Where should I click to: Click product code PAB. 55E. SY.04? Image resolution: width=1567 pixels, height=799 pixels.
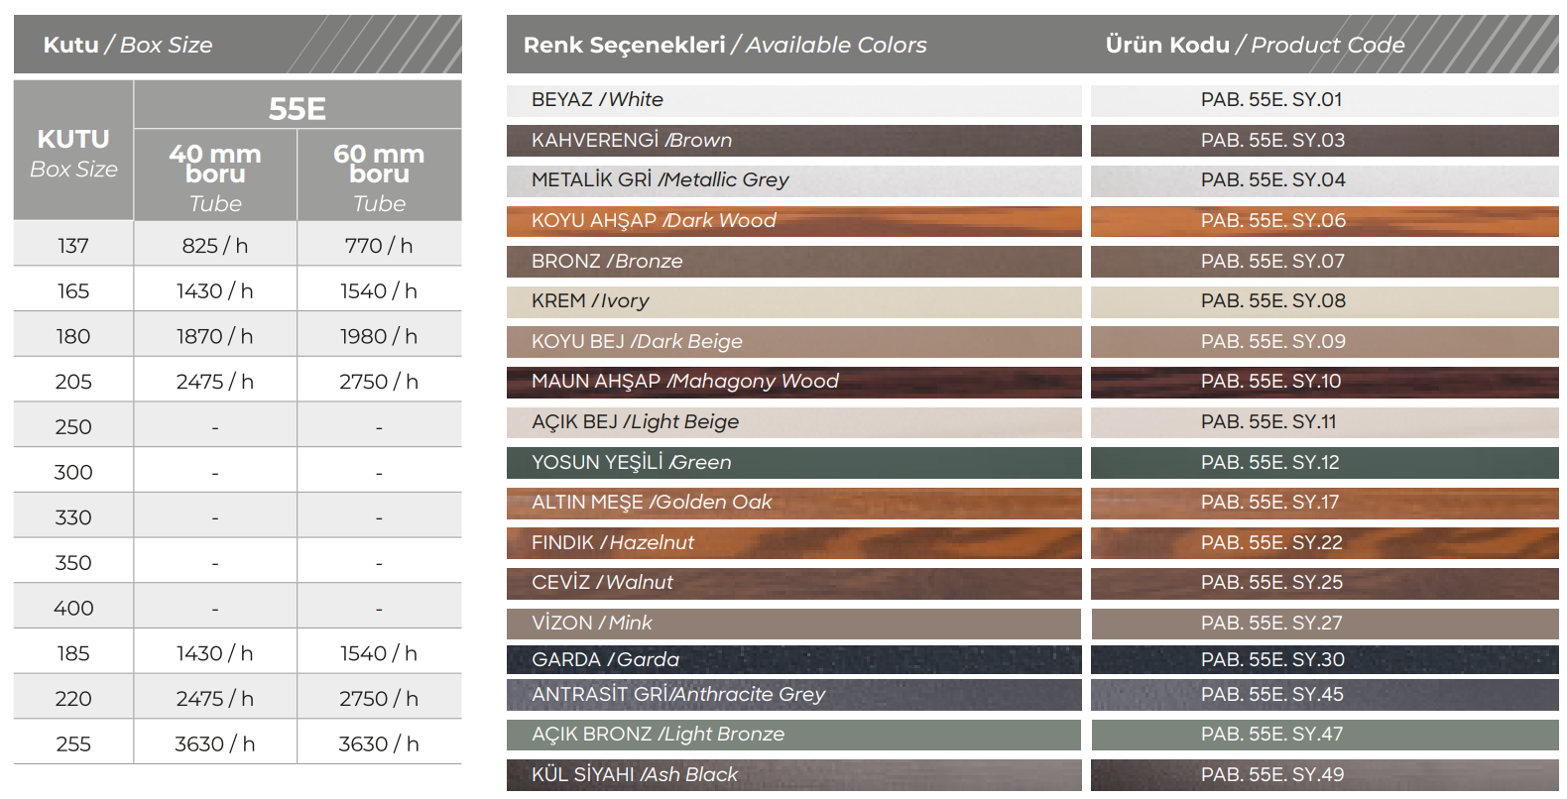[x=1273, y=180]
